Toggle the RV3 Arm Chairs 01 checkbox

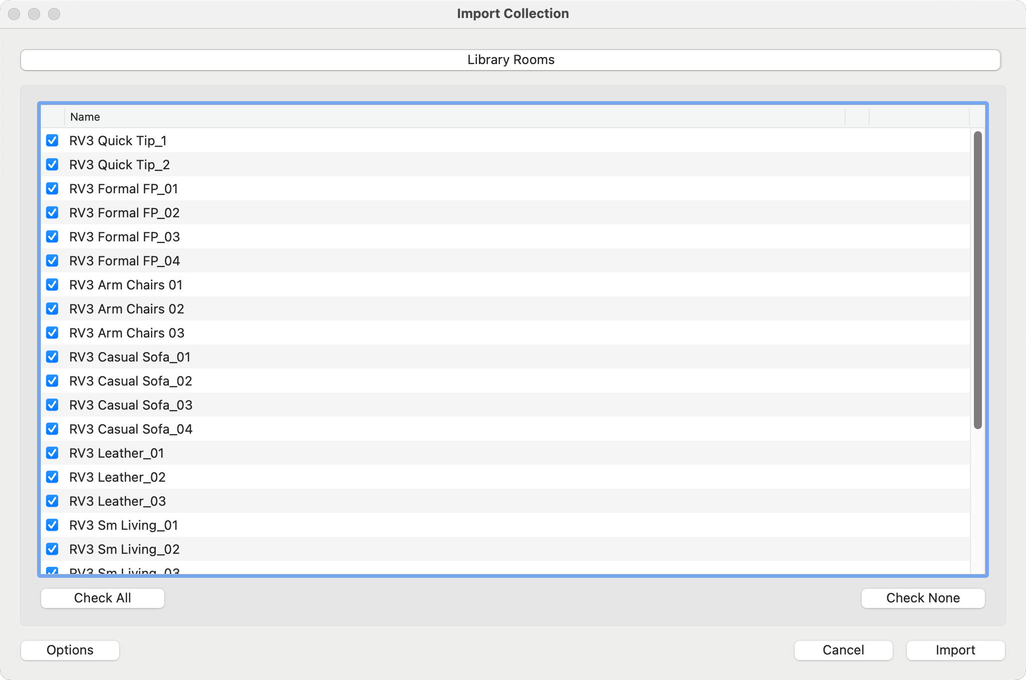pos(52,285)
